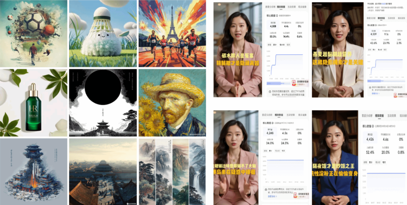The width and height of the screenshot is (407, 205).
Task: Switch to 播放数据 tab in the 4,308 panel
Action: point(281,7)
